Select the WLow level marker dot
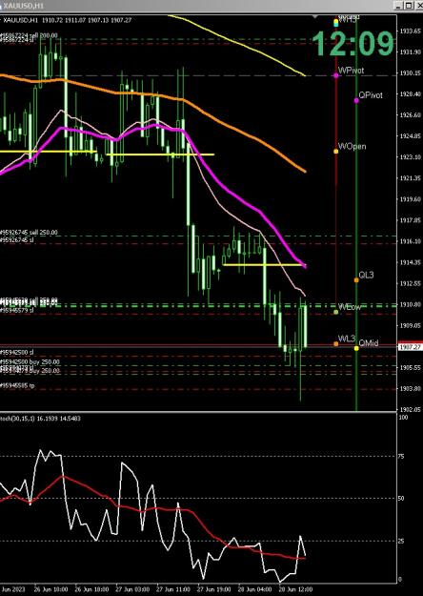This screenshot has width=423, height=596. click(x=335, y=312)
